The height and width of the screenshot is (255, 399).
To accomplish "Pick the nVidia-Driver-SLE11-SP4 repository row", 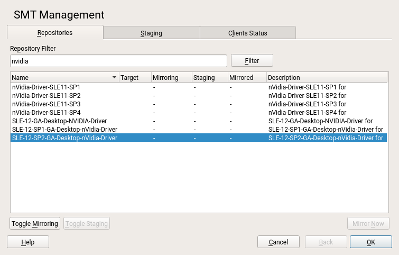I will [47, 112].
